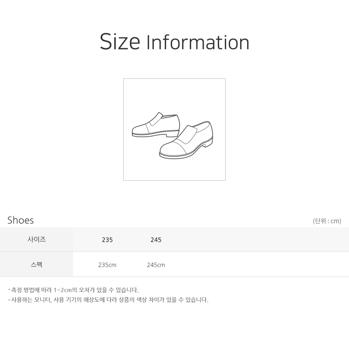Viewport: 349px width, 343px height.
Task: Select size 245 in the table header
Action: pyautogui.click(x=156, y=240)
